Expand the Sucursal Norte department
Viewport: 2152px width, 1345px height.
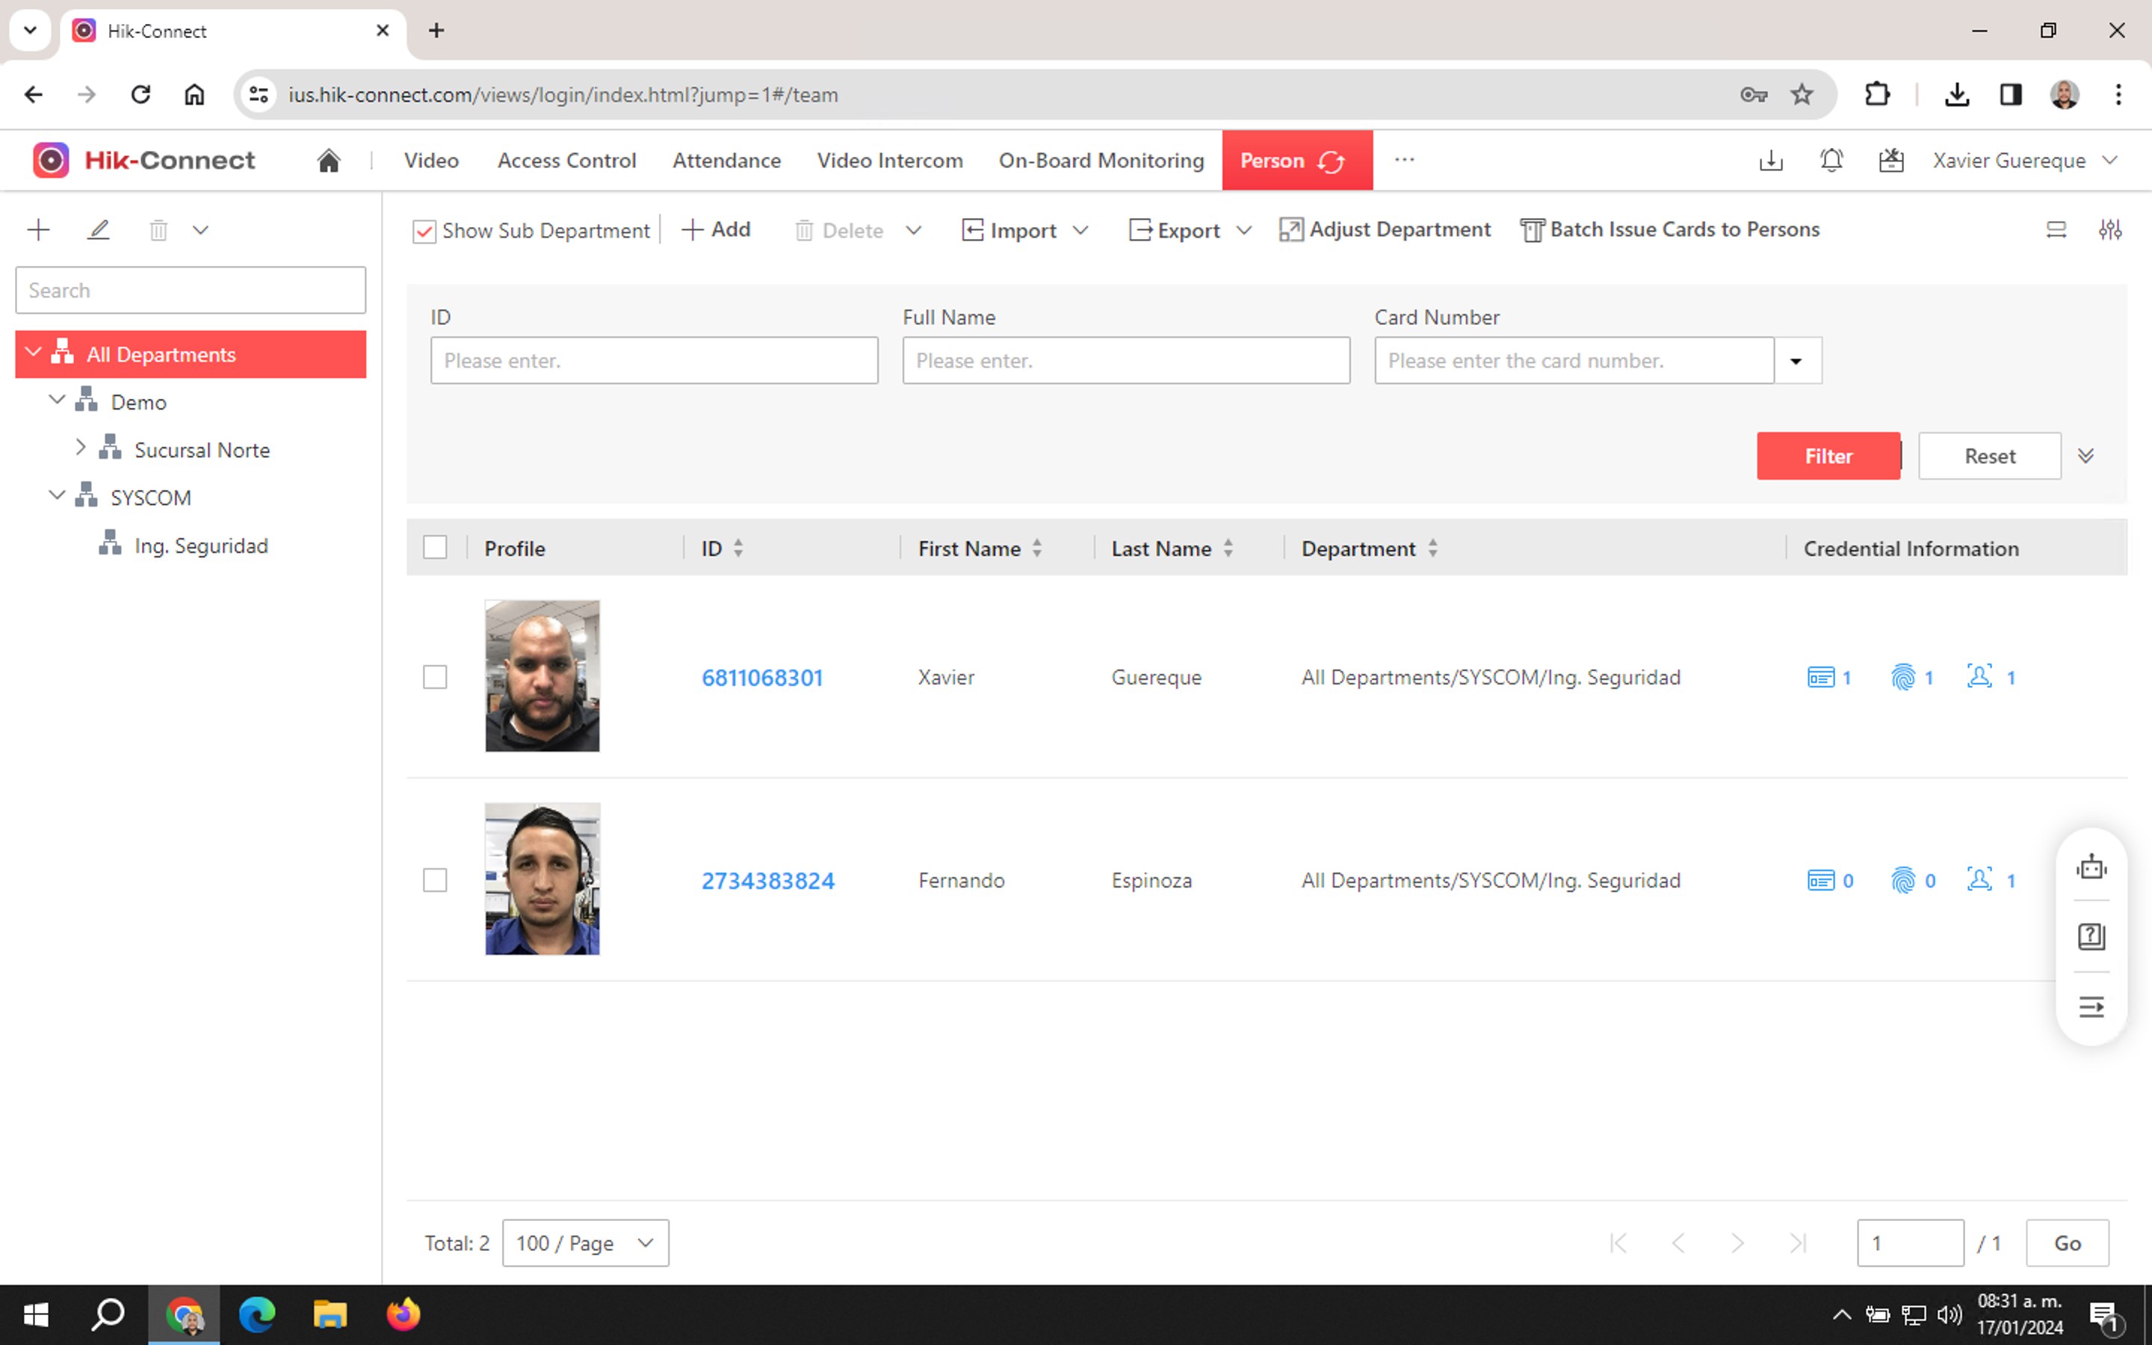coord(80,448)
